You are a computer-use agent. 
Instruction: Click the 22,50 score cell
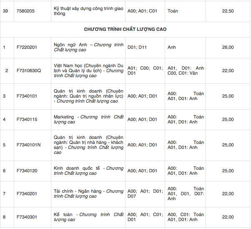click(x=228, y=11)
